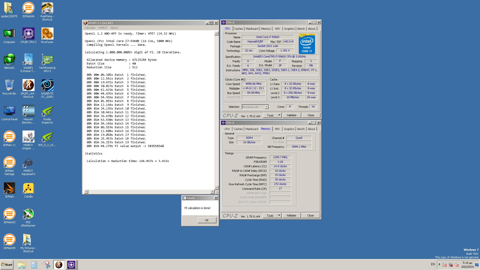The width and height of the screenshot is (480, 270).
Task: Open the Calculate menu in GPUPI
Action: tap(90, 28)
